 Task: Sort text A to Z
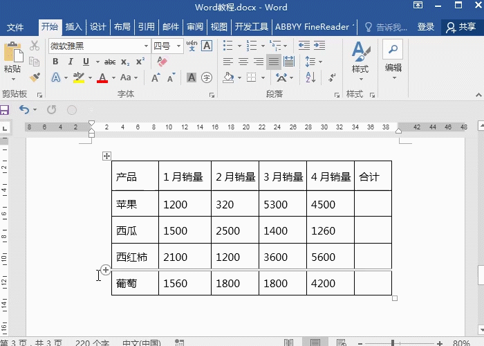(310, 78)
